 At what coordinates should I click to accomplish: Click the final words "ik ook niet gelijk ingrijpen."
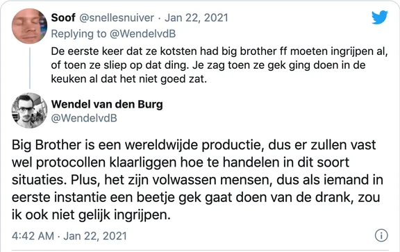(x=91, y=215)
